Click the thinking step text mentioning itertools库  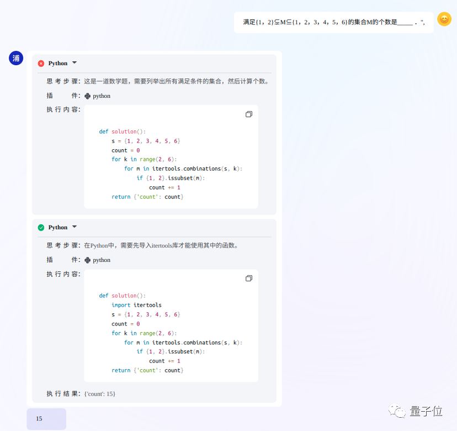pos(161,245)
